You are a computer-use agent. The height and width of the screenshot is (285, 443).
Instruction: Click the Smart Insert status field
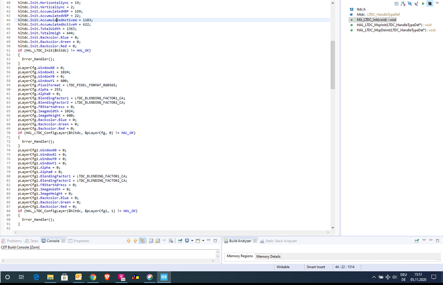316,267
